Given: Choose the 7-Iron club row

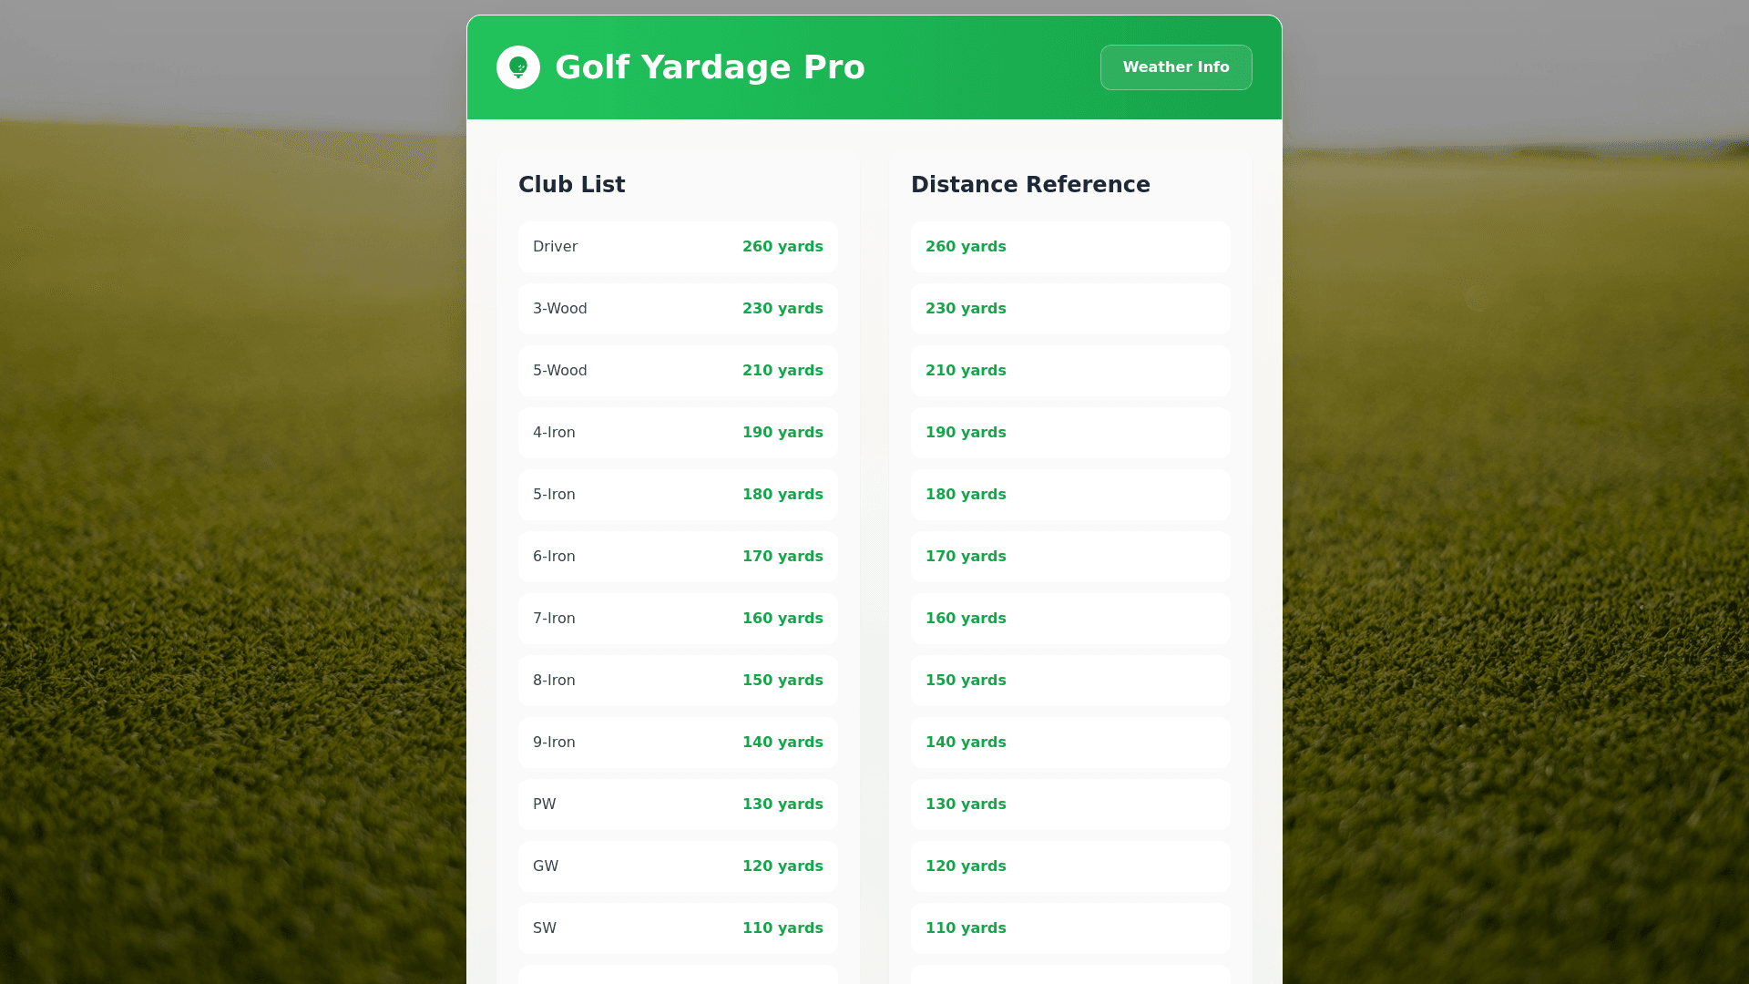Looking at the screenshot, I should click(x=678, y=619).
